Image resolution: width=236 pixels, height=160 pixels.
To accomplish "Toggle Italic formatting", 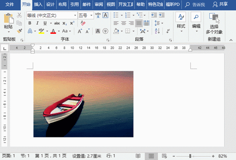I will pyautogui.click(x=38, y=23).
